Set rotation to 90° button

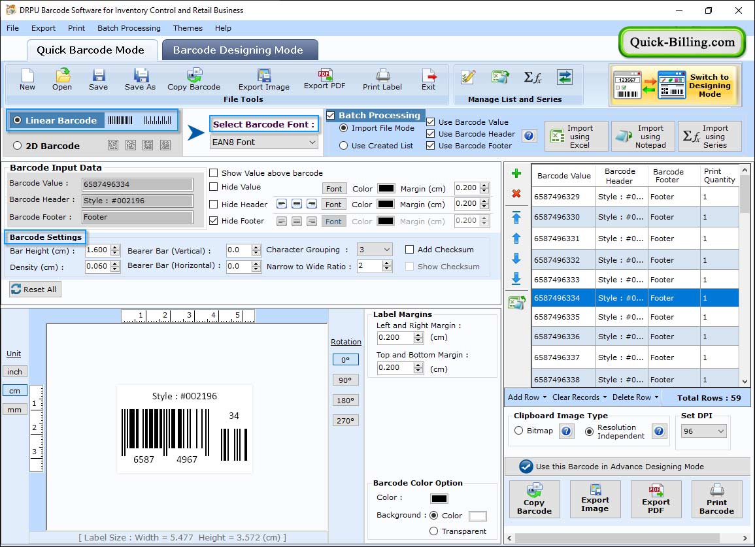coord(345,380)
